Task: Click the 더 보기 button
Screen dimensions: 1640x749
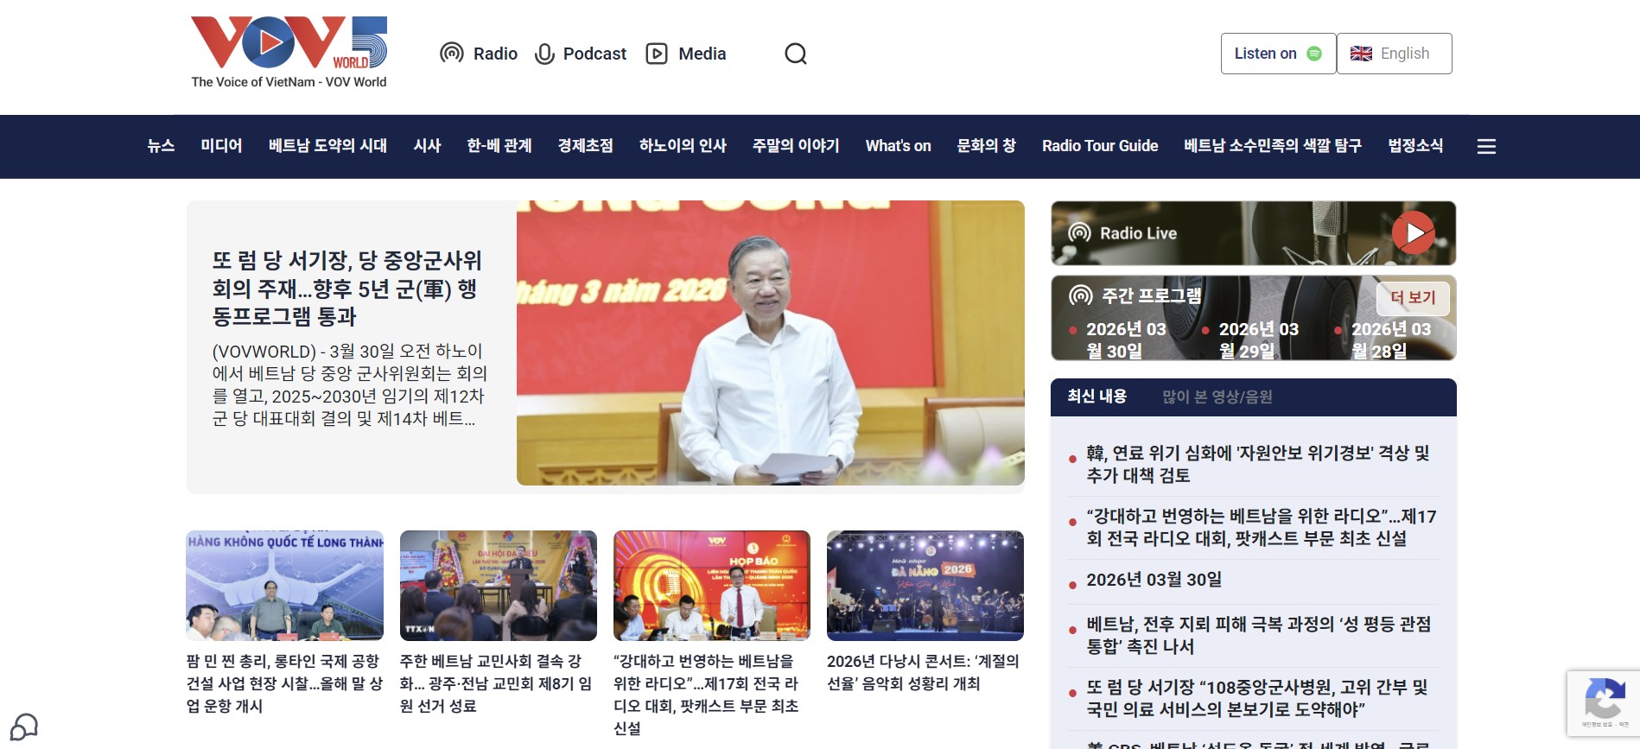Action: [1413, 297]
